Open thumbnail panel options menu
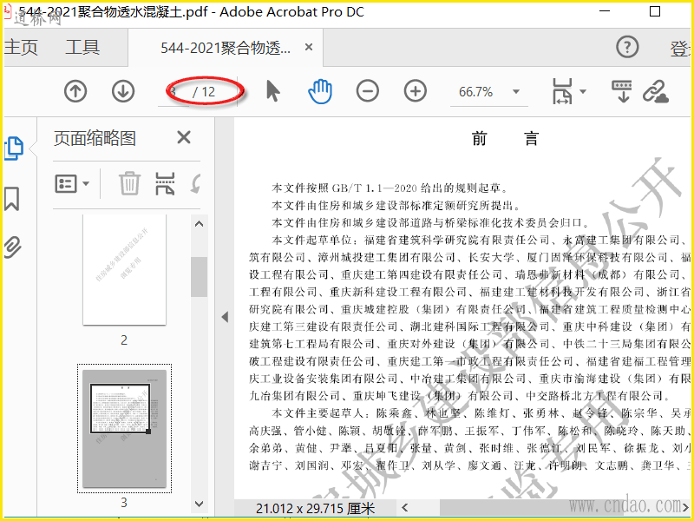694x521 pixels. [x=72, y=183]
